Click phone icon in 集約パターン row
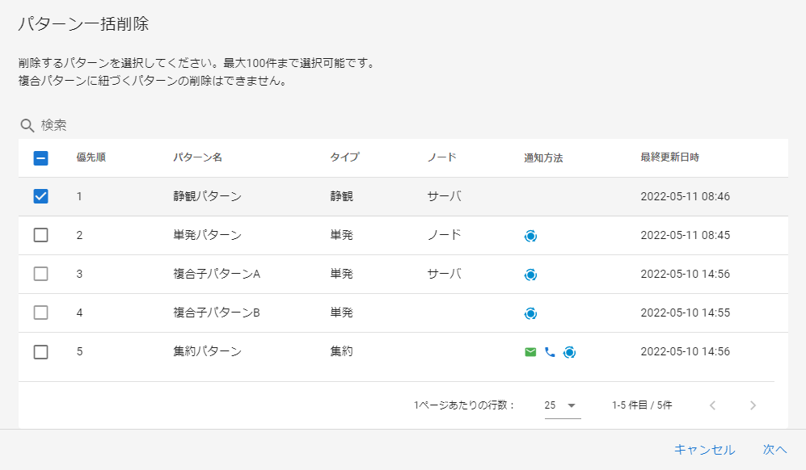The width and height of the screenshot is (806, 470). (550, 352)
